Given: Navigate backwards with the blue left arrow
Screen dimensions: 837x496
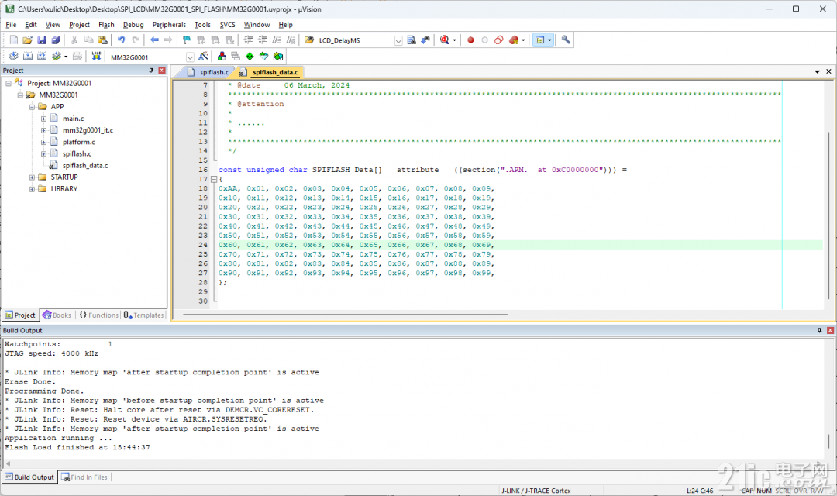Looking at the screenshot, I should [154, 40].
